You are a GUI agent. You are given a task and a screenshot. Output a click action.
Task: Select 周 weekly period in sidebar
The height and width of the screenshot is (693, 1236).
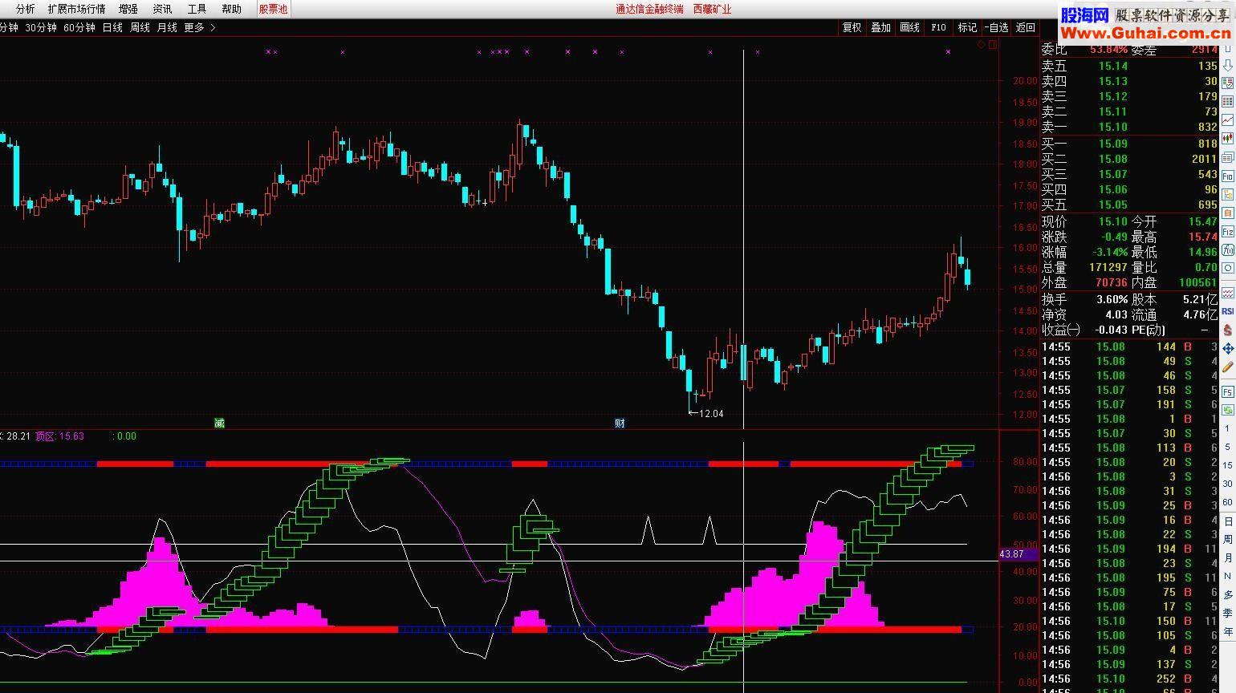click(x=1228, y=540)
